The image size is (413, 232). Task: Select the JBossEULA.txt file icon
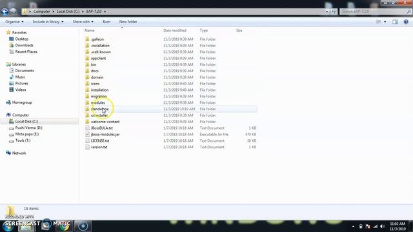pyautogui.click(x=87, y=128)
